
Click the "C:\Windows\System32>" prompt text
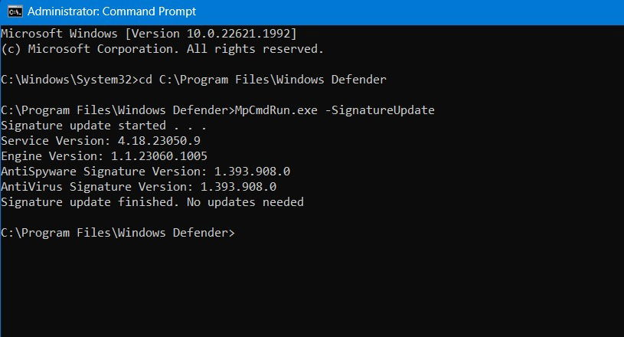coord(69,80)
